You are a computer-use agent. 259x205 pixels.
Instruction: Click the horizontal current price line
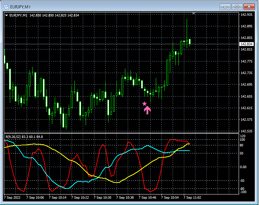(x=121, y=44)
